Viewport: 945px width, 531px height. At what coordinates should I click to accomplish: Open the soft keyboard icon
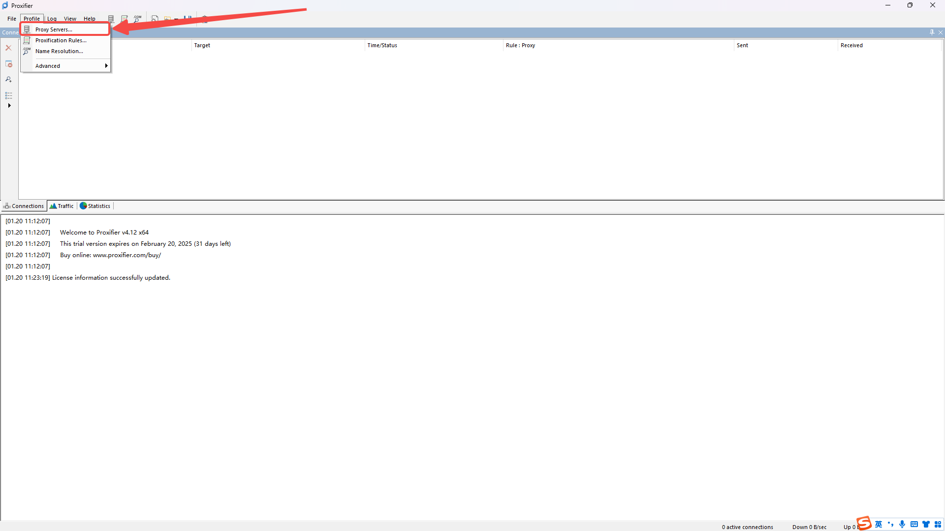tap(914, 525)
